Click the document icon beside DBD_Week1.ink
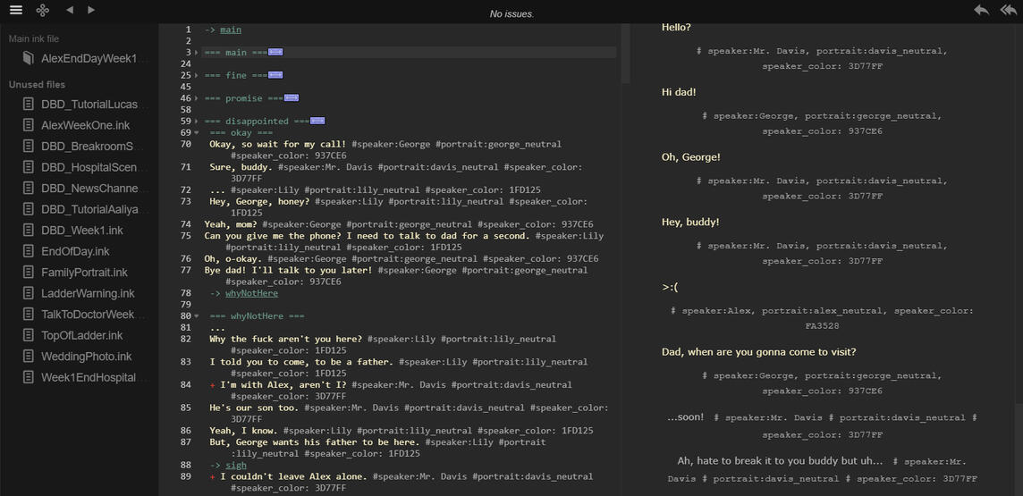 click(x=28, y=230)
